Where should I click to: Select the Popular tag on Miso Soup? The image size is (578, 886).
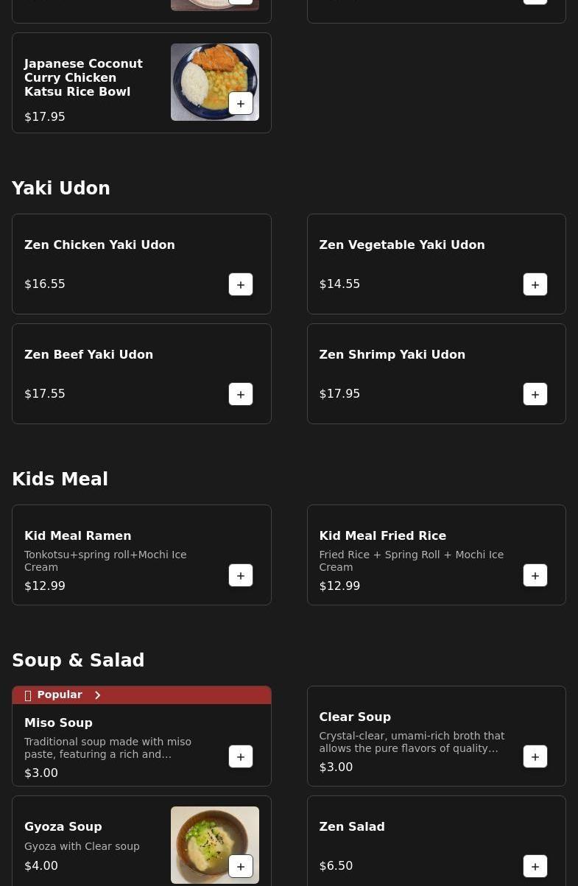point(60,695)
